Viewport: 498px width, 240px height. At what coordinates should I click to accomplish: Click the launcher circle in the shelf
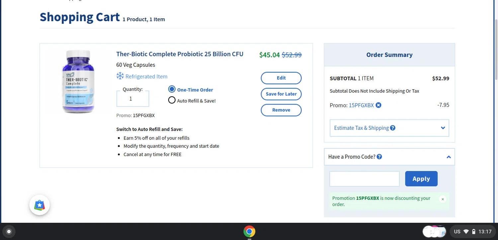click(x=9, y=232)
